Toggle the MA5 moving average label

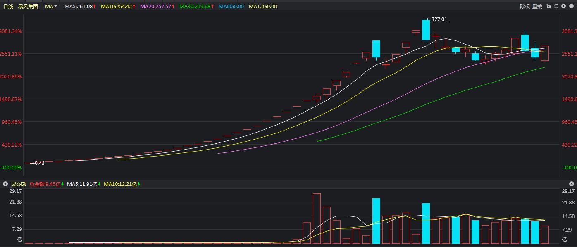(x=80, y=6)
